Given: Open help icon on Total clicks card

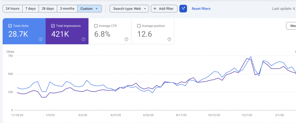Looking at the screenshot, I should coord(41,39).
